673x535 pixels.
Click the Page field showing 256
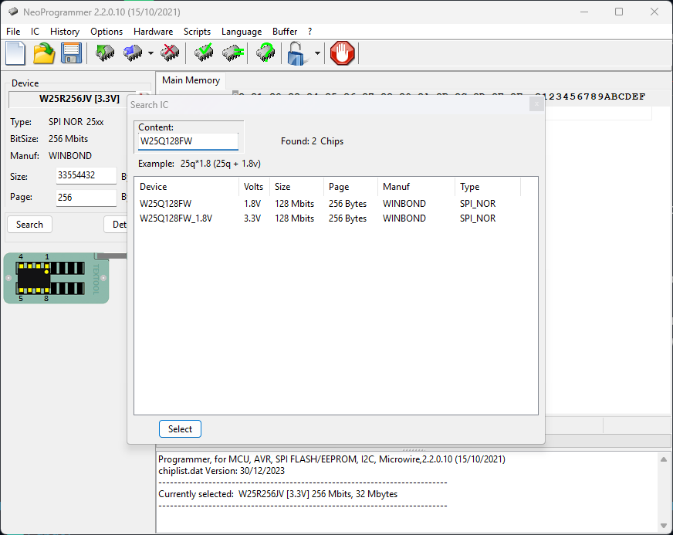click(x=86, y=198)
